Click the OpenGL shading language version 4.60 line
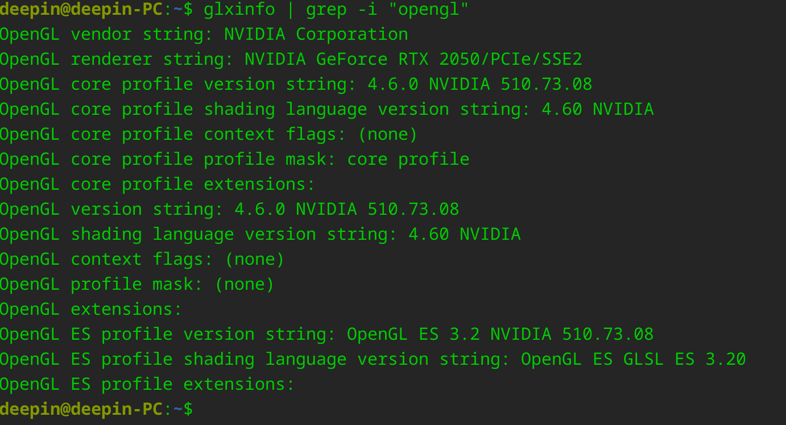786x425 pixels. pyautogui.click(x=260, y=234)
